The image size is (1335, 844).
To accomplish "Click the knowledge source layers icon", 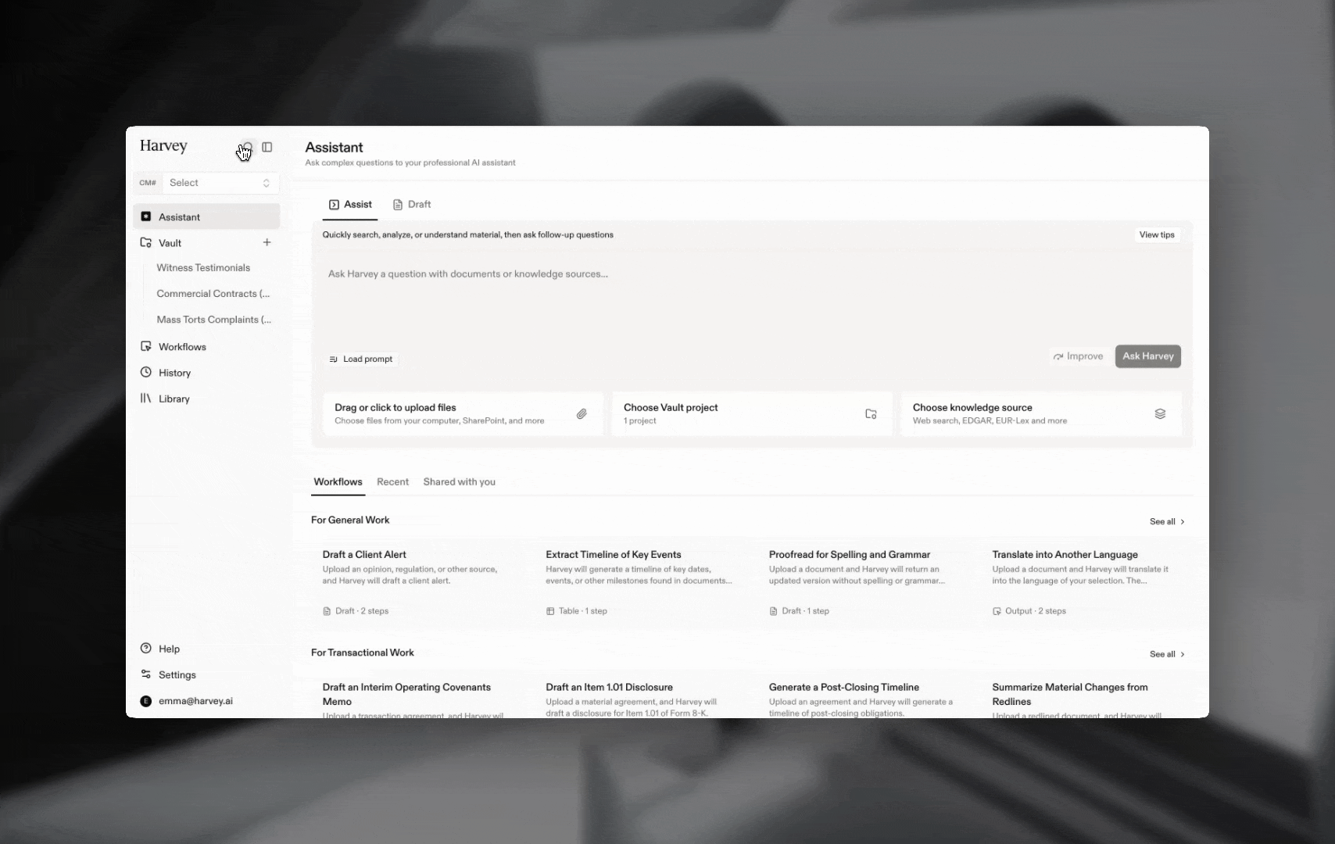I will (1160, 413).
